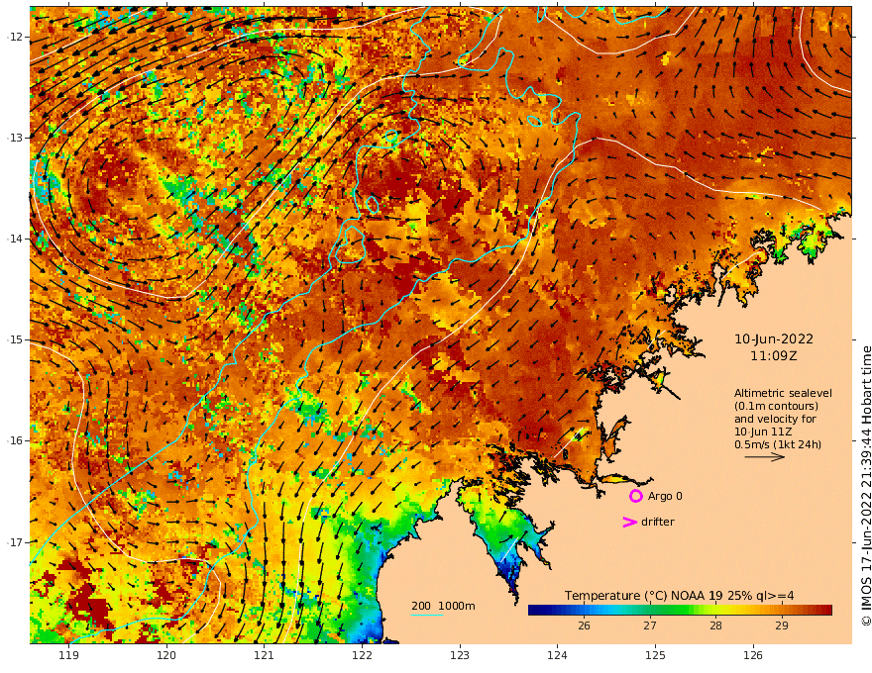The width and height of the screenshot is (872, 673).
Task: Click the latitude axis label -13
Action: 15,138
